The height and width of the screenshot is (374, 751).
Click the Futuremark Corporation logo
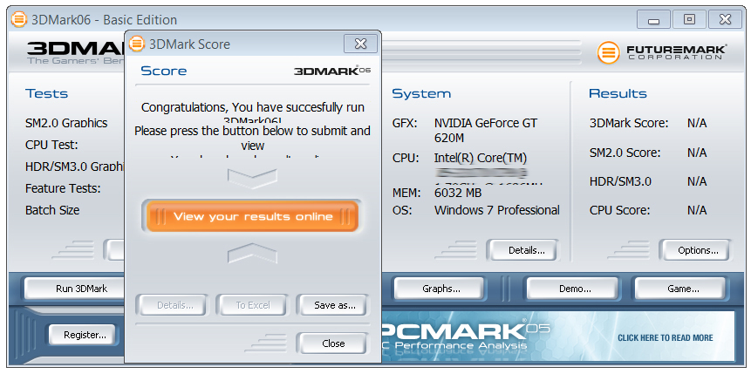(x=660, y=52)
